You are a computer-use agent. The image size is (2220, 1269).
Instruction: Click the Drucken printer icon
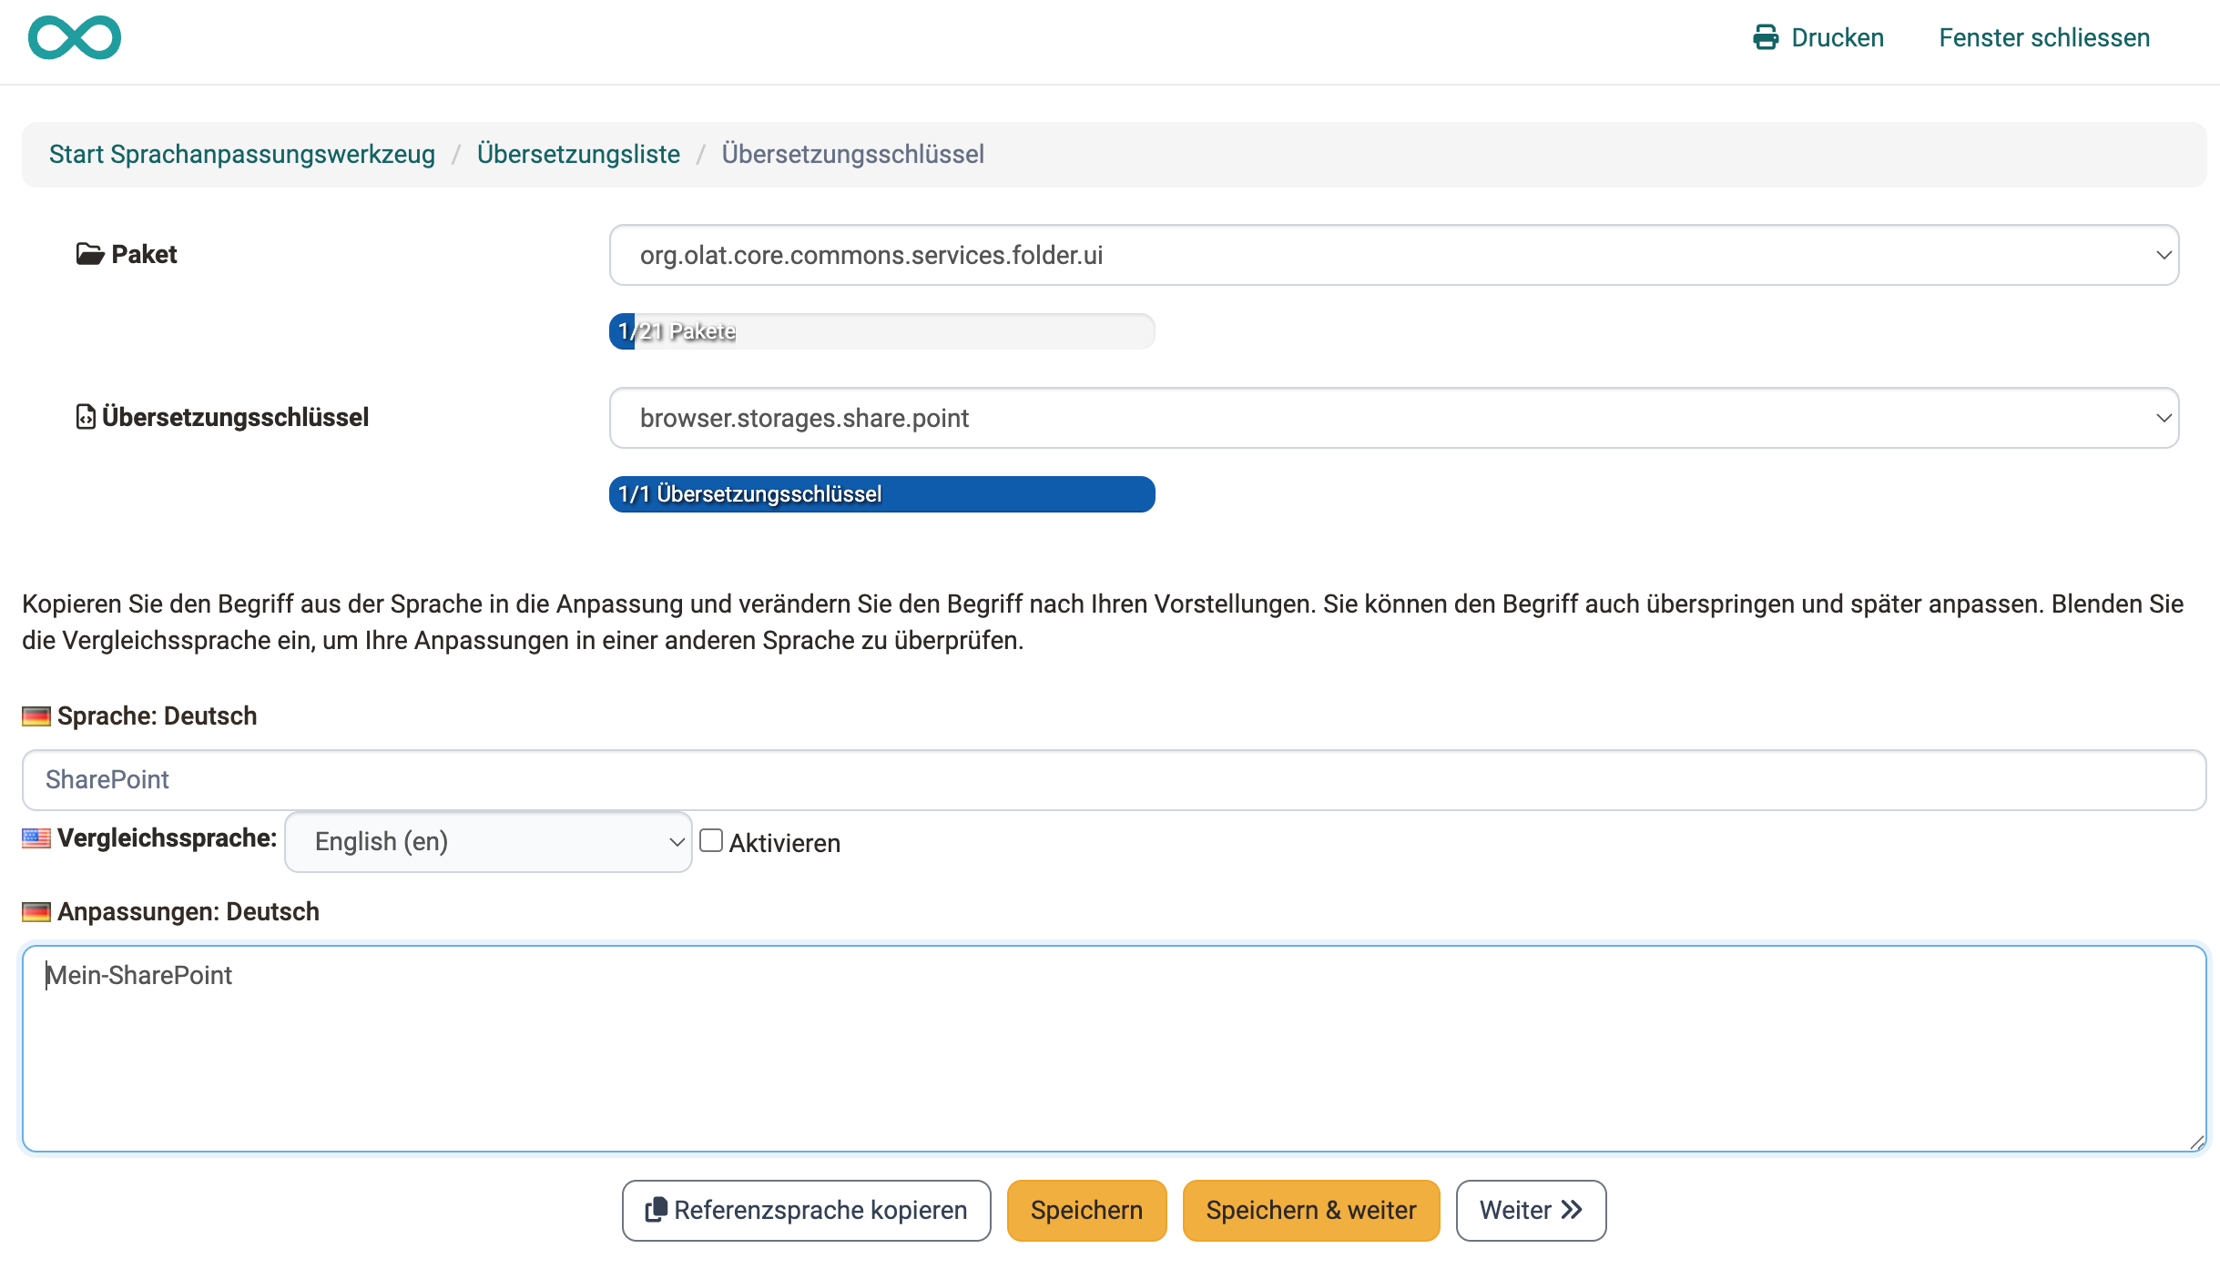[x=1766, y=37]
